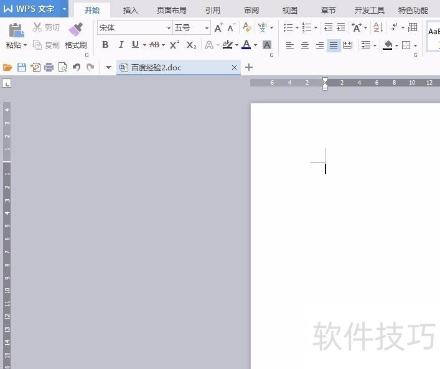Close the 百度经验2.doc document tab
Image resolution: width=440 pixels, height=369 pixels.
[x=234, y=67]
